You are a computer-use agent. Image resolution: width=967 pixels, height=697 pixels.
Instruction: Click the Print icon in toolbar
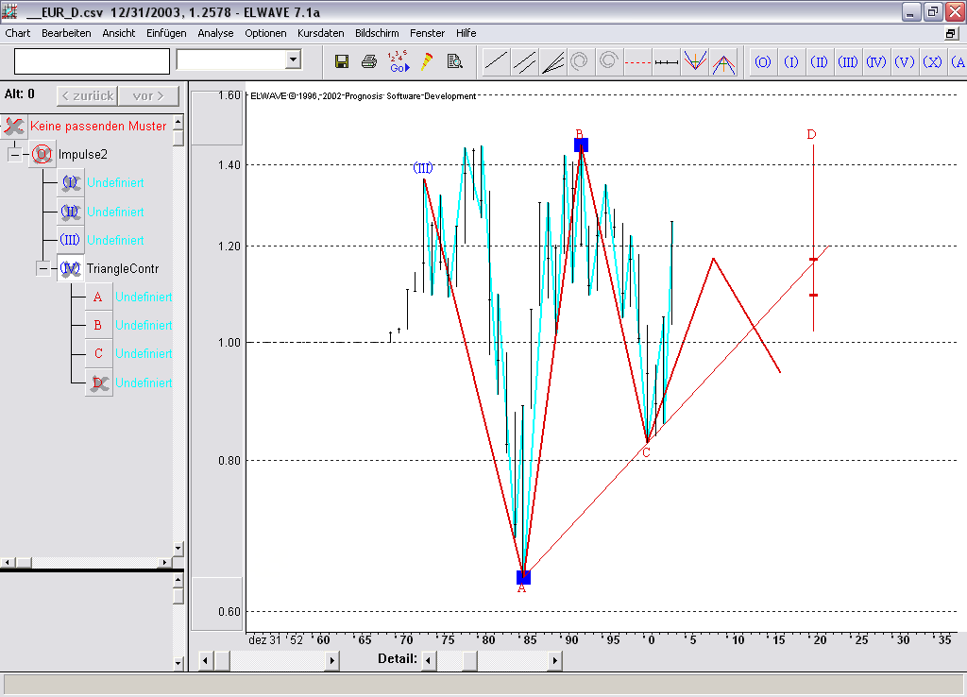click(369, 61)
